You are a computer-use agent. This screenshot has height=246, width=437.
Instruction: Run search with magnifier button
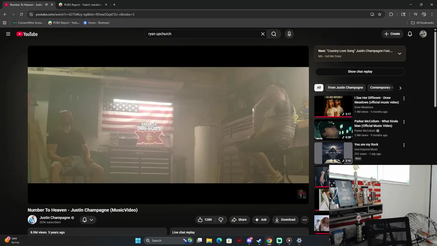274,34
